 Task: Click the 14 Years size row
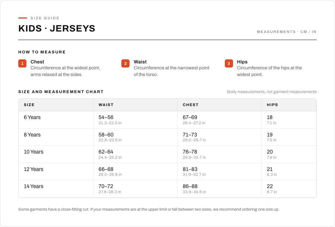pyautogui.click(x=167, y=189)
